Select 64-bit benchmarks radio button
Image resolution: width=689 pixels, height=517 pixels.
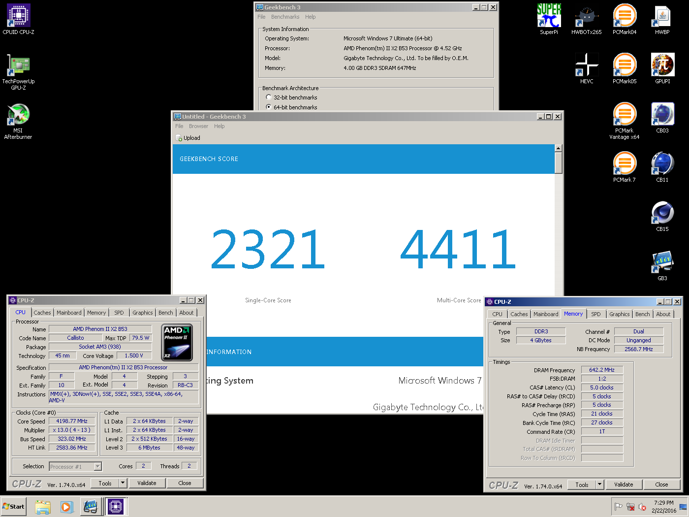[268, 107]
